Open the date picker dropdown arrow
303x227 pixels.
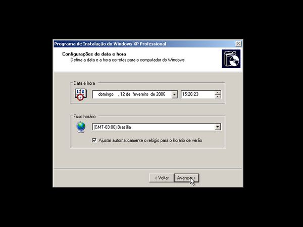coord(175,94)
